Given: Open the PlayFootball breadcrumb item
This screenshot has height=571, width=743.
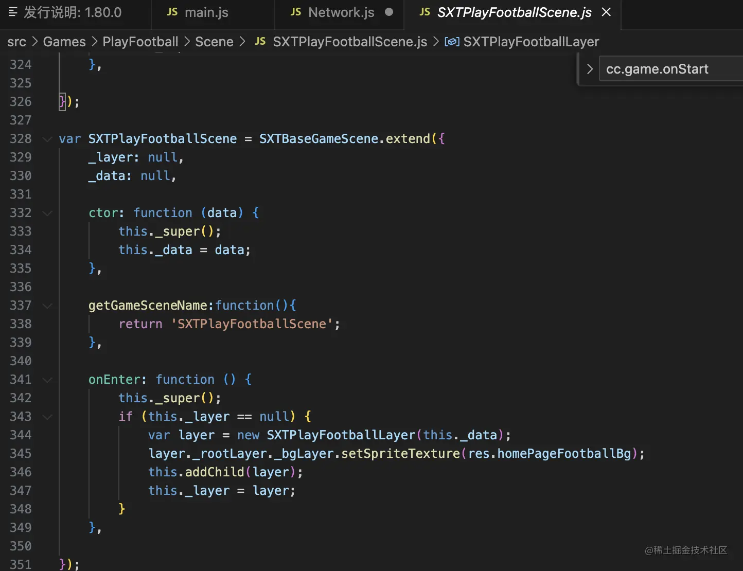Looking at the screenshot, I should click(140, 42).
